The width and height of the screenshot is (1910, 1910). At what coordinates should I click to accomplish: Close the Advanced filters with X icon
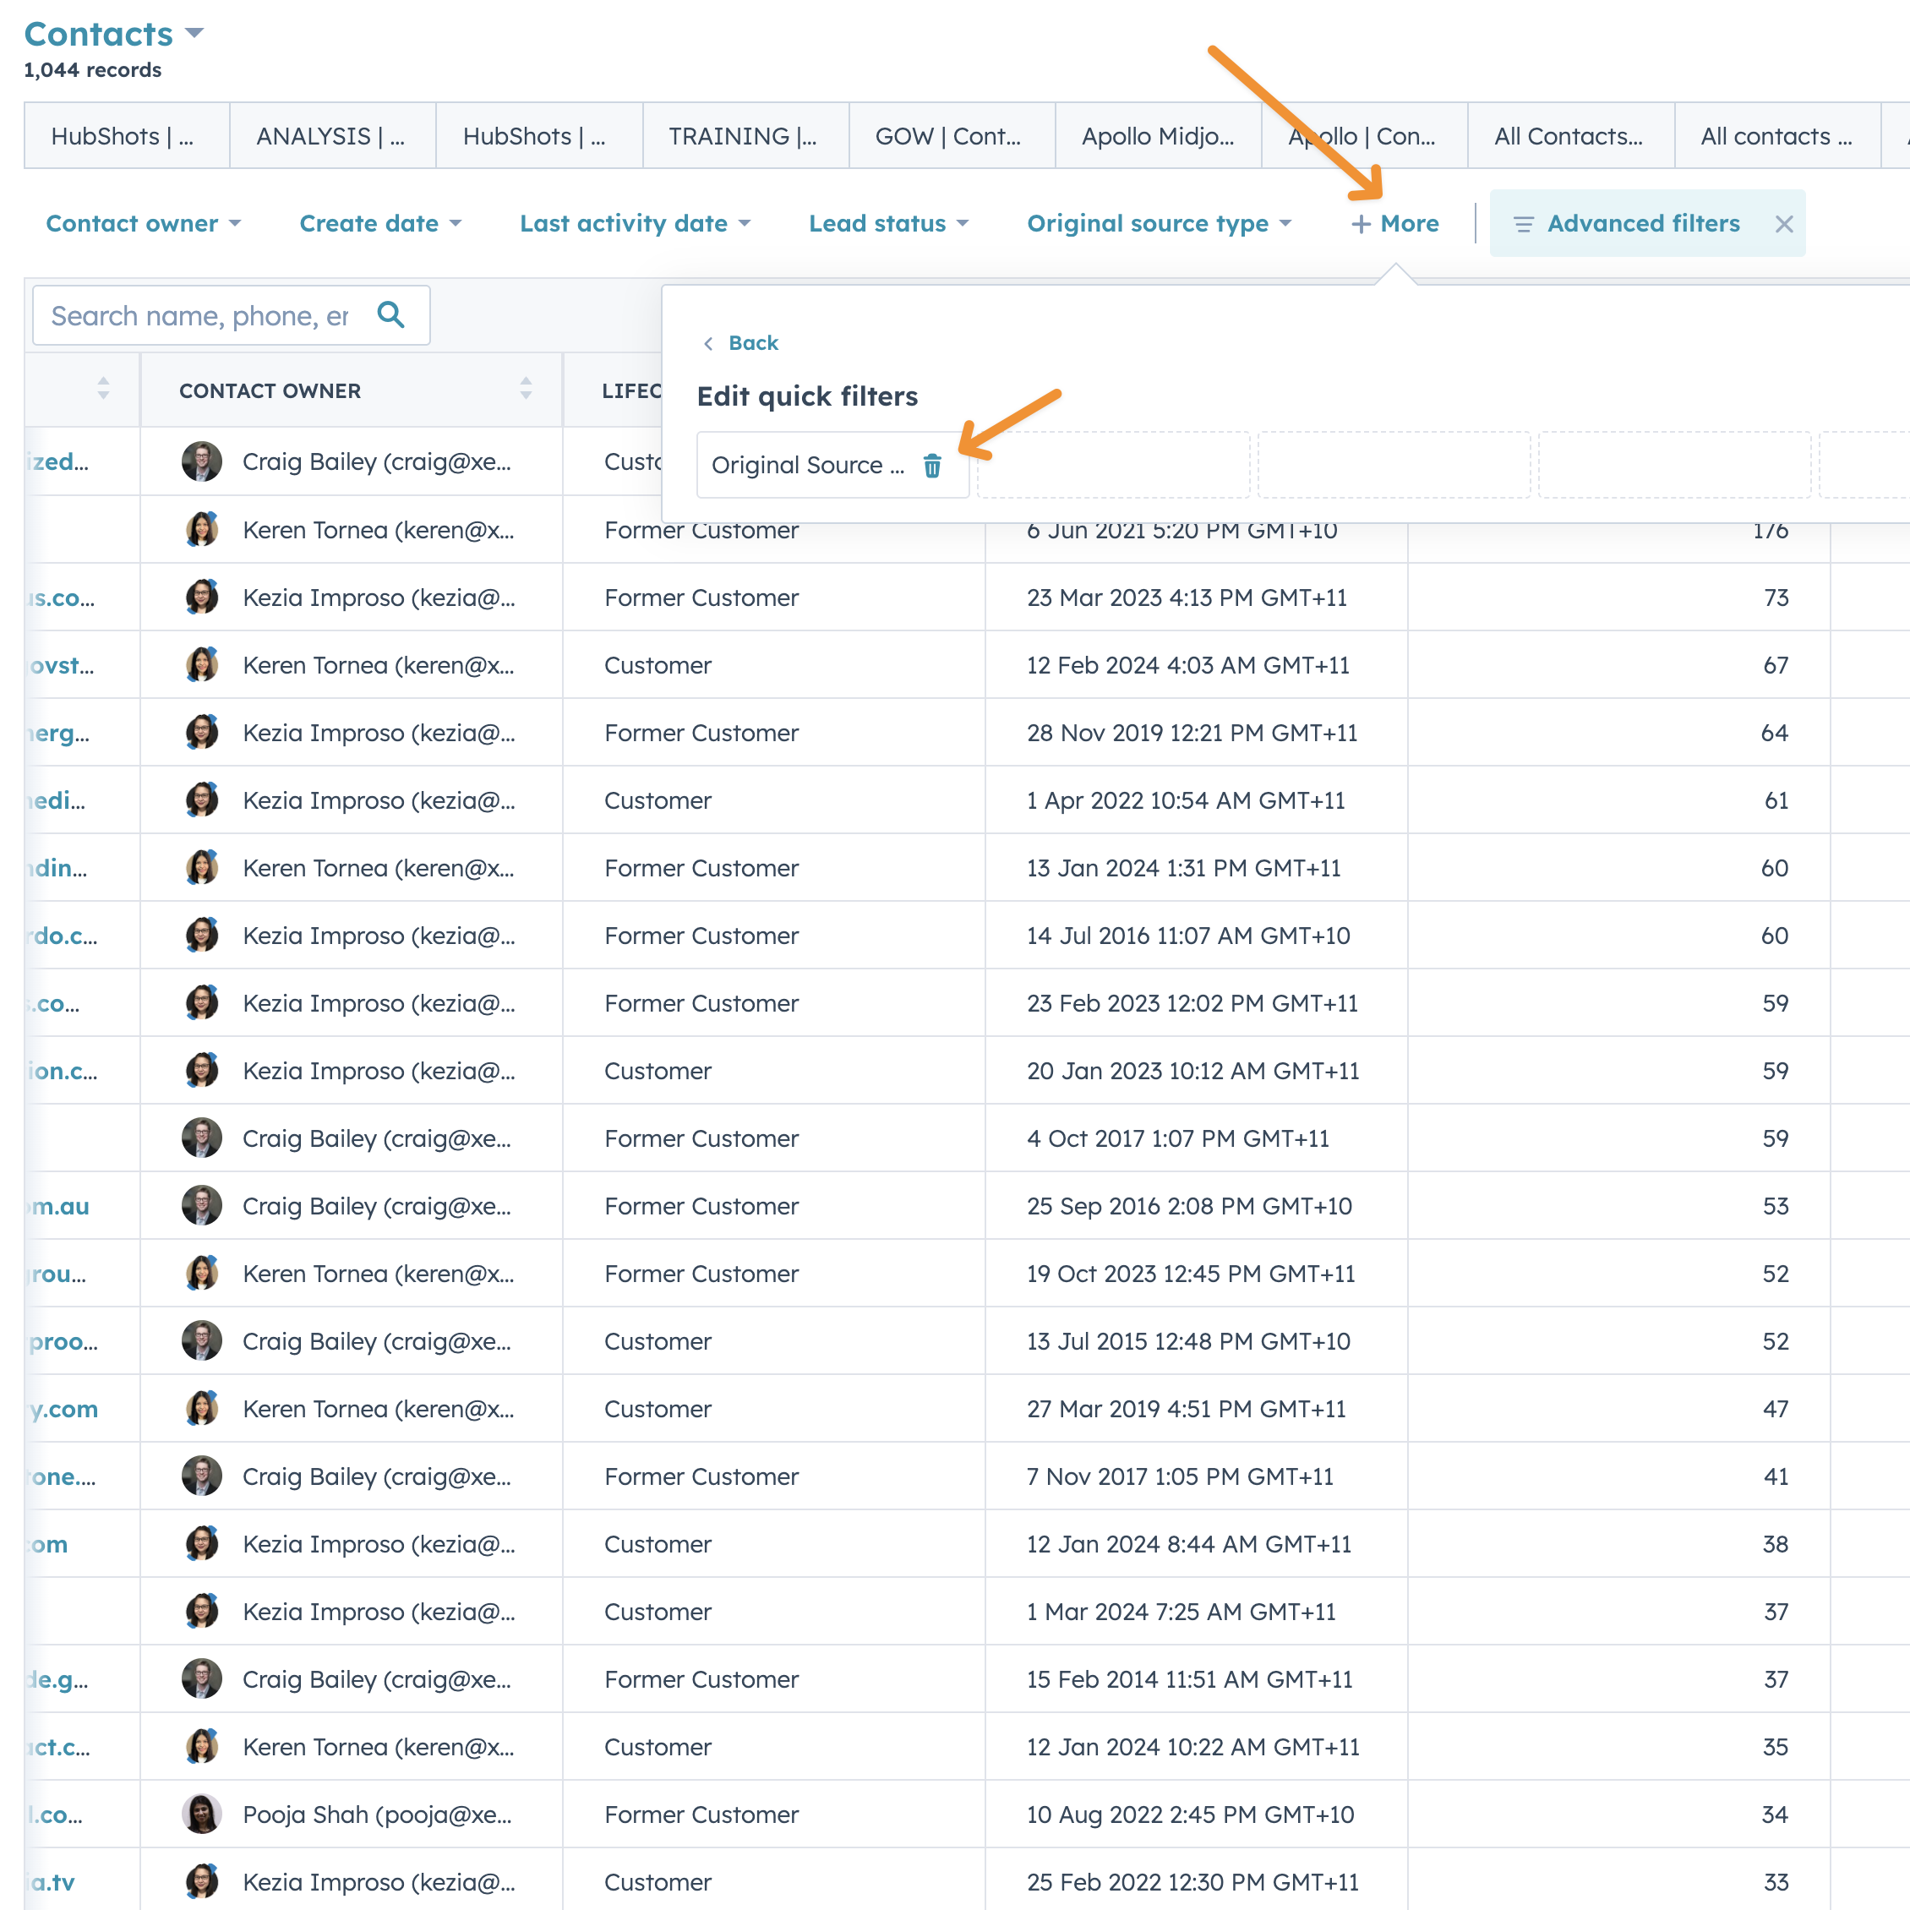[1782, 225]
